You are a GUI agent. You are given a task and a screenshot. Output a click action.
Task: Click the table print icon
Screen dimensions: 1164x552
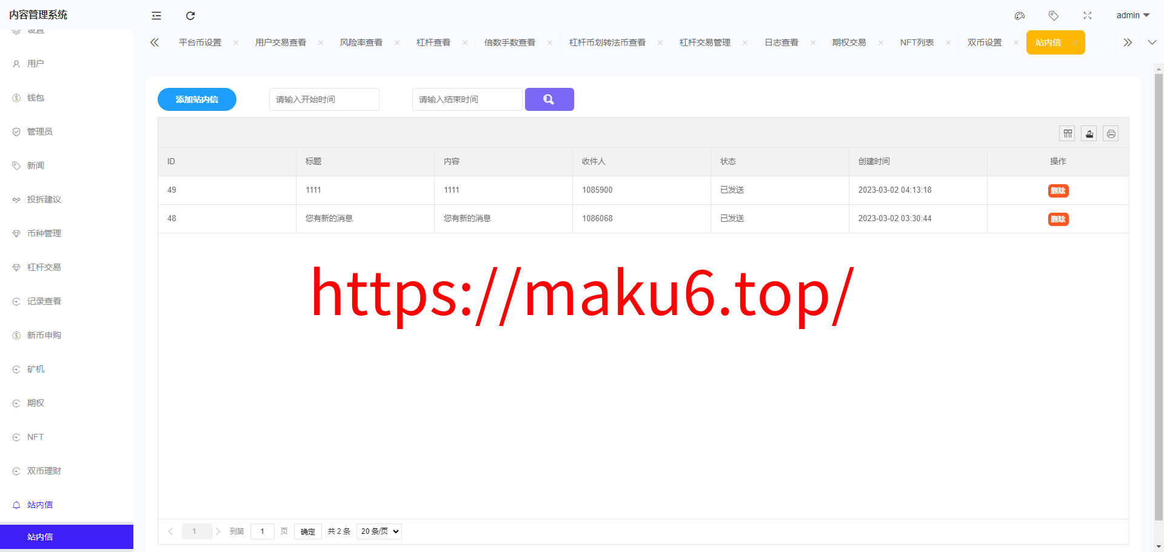[1111, 133]
